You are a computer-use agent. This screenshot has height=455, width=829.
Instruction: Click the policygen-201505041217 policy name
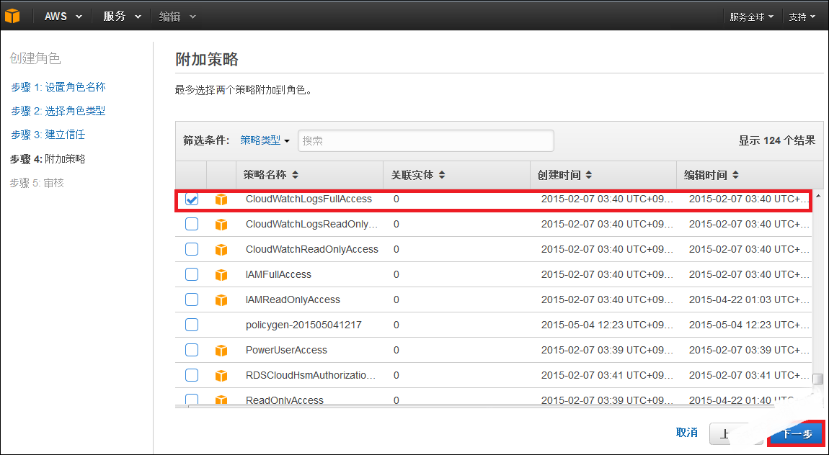point(303,325)
